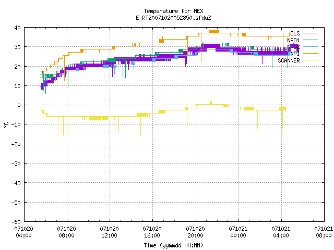Click the SCANNER legend label
This screenshot has height=250, width=334.
click(x=289, y=60)
